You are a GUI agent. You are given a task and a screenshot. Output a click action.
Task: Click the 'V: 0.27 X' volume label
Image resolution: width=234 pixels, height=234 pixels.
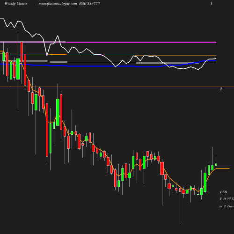227,199
